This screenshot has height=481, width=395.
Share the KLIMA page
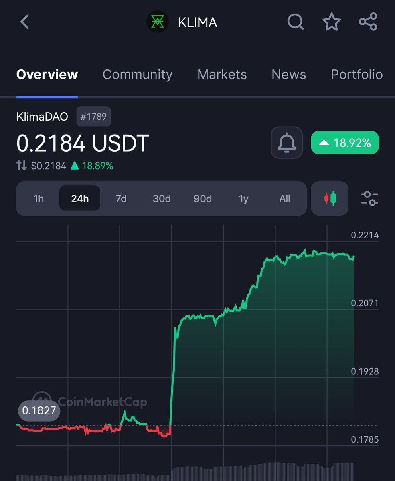click(x=368, y=22)
